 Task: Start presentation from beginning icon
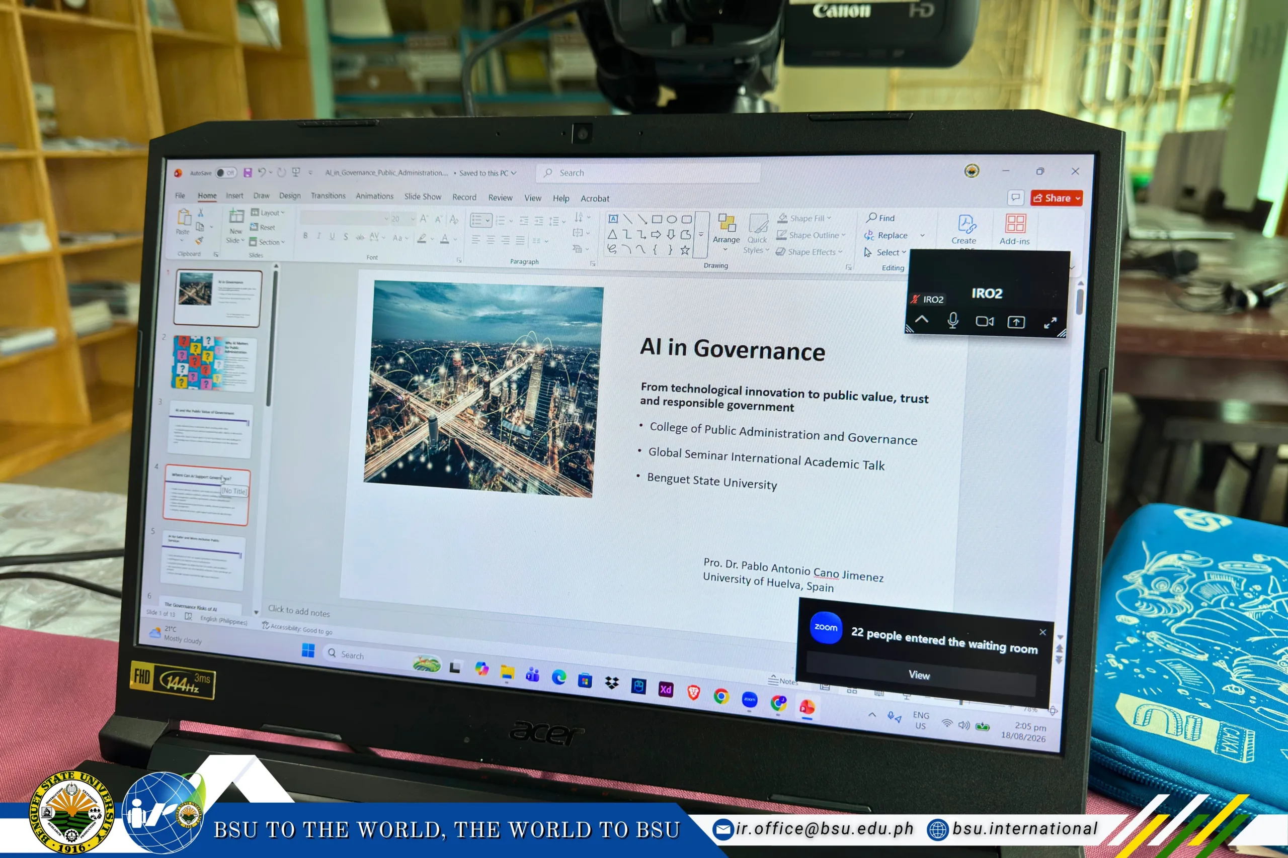point(296,172)
